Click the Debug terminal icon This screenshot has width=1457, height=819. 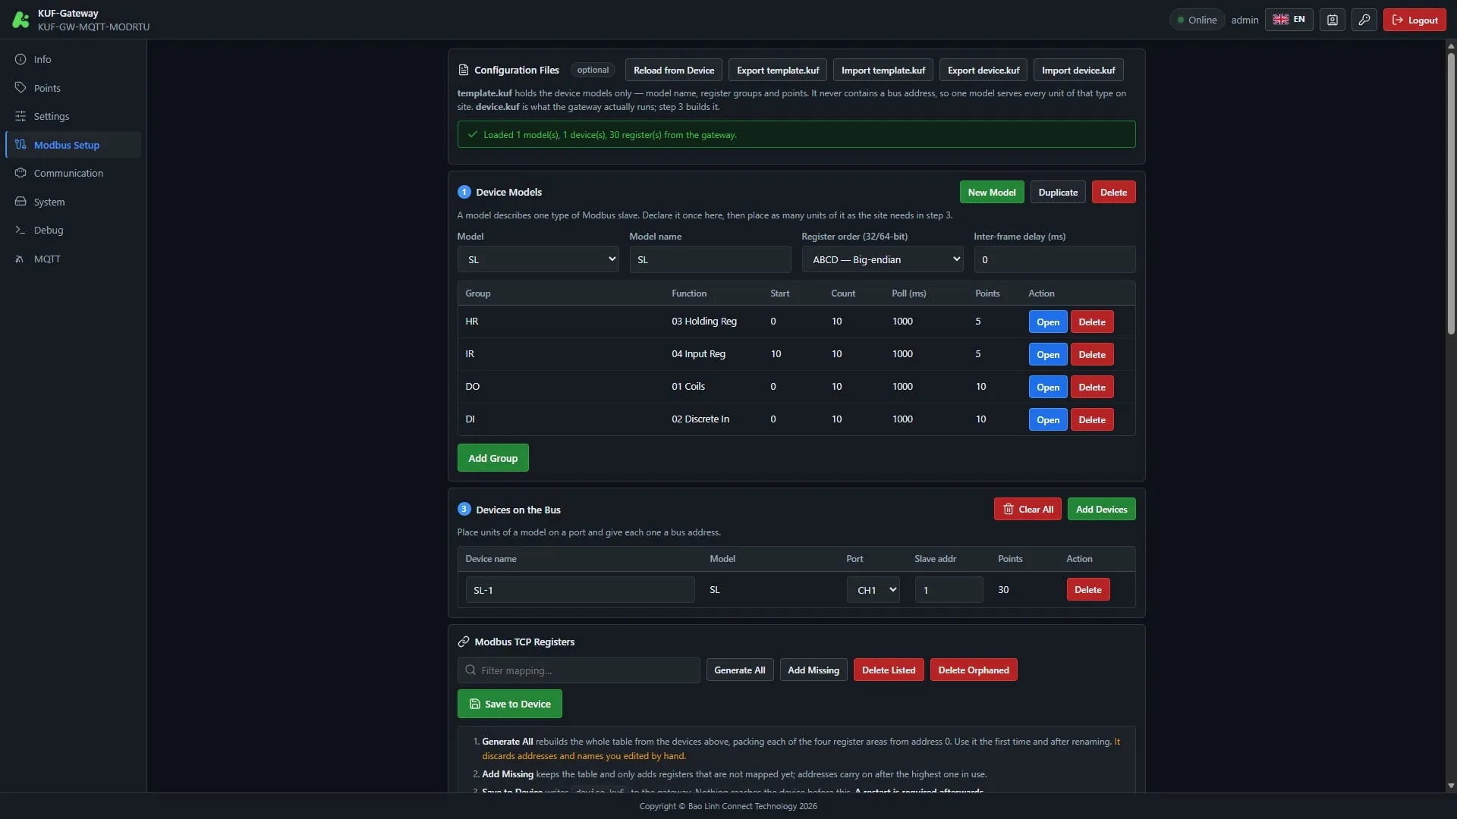tap(20, 230)
